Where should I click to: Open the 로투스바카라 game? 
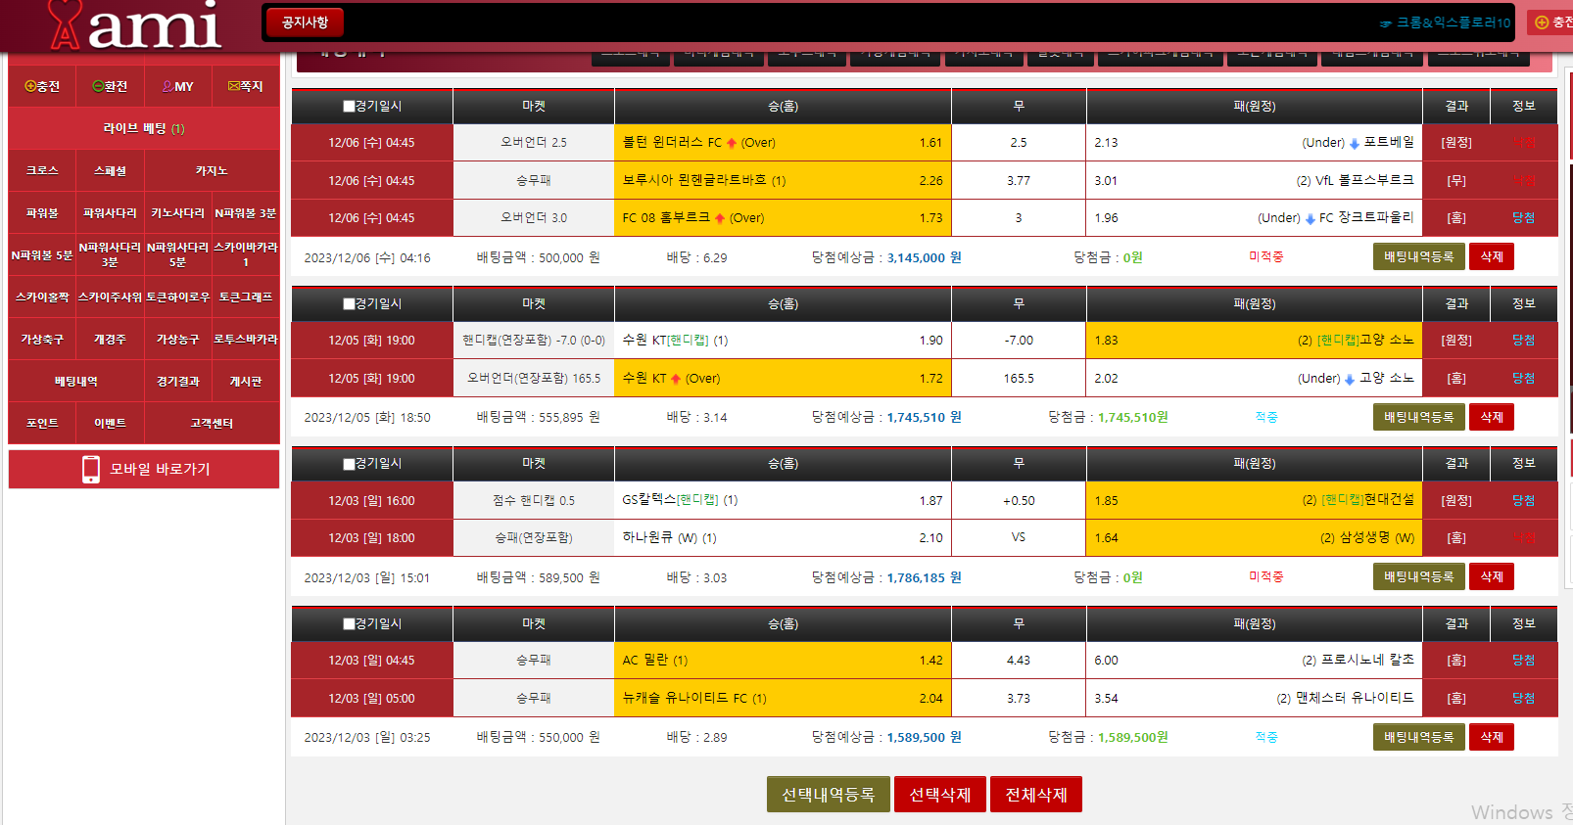coord(245,339)
